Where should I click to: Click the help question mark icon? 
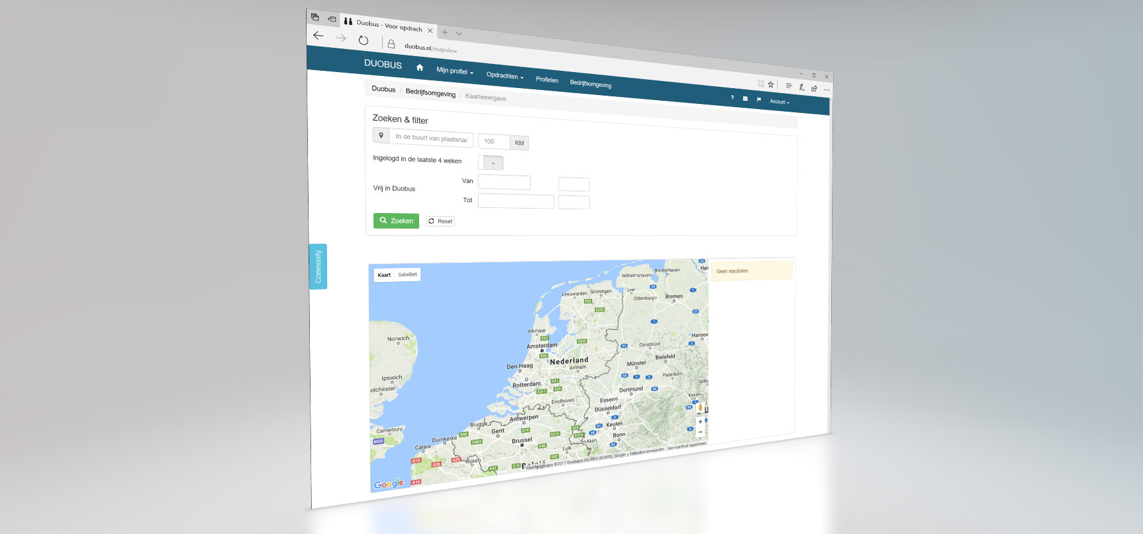coord(732,98)
